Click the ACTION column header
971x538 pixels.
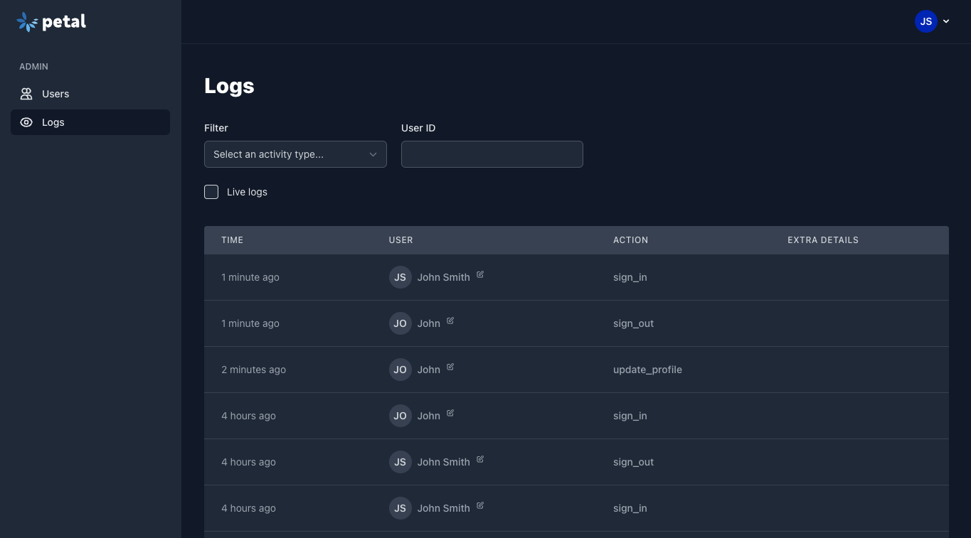pos(630,240)
